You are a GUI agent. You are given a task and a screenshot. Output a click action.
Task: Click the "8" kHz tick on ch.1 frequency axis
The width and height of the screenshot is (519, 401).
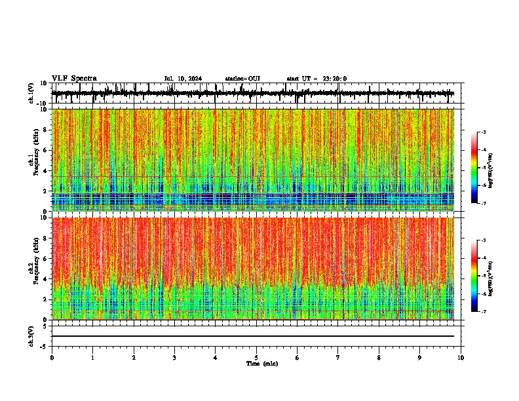[x=45, y=130]
